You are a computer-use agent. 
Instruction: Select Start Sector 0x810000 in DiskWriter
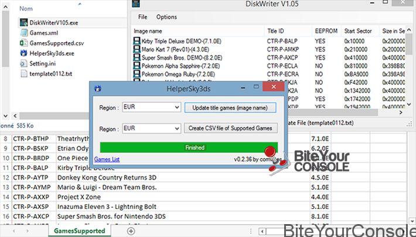[x=356, y=66]
